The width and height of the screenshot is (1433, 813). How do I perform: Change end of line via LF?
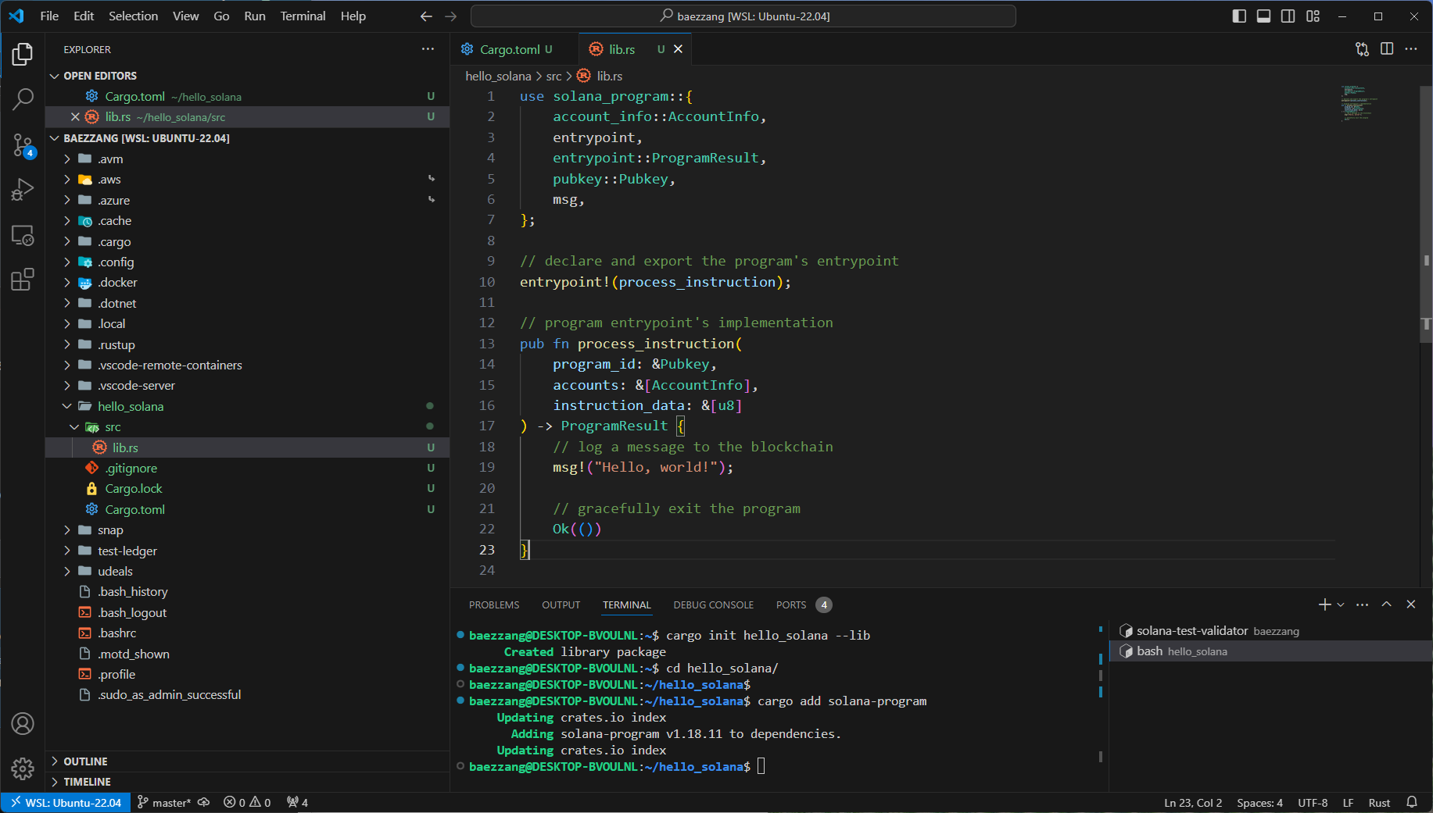coord(1349,803)
